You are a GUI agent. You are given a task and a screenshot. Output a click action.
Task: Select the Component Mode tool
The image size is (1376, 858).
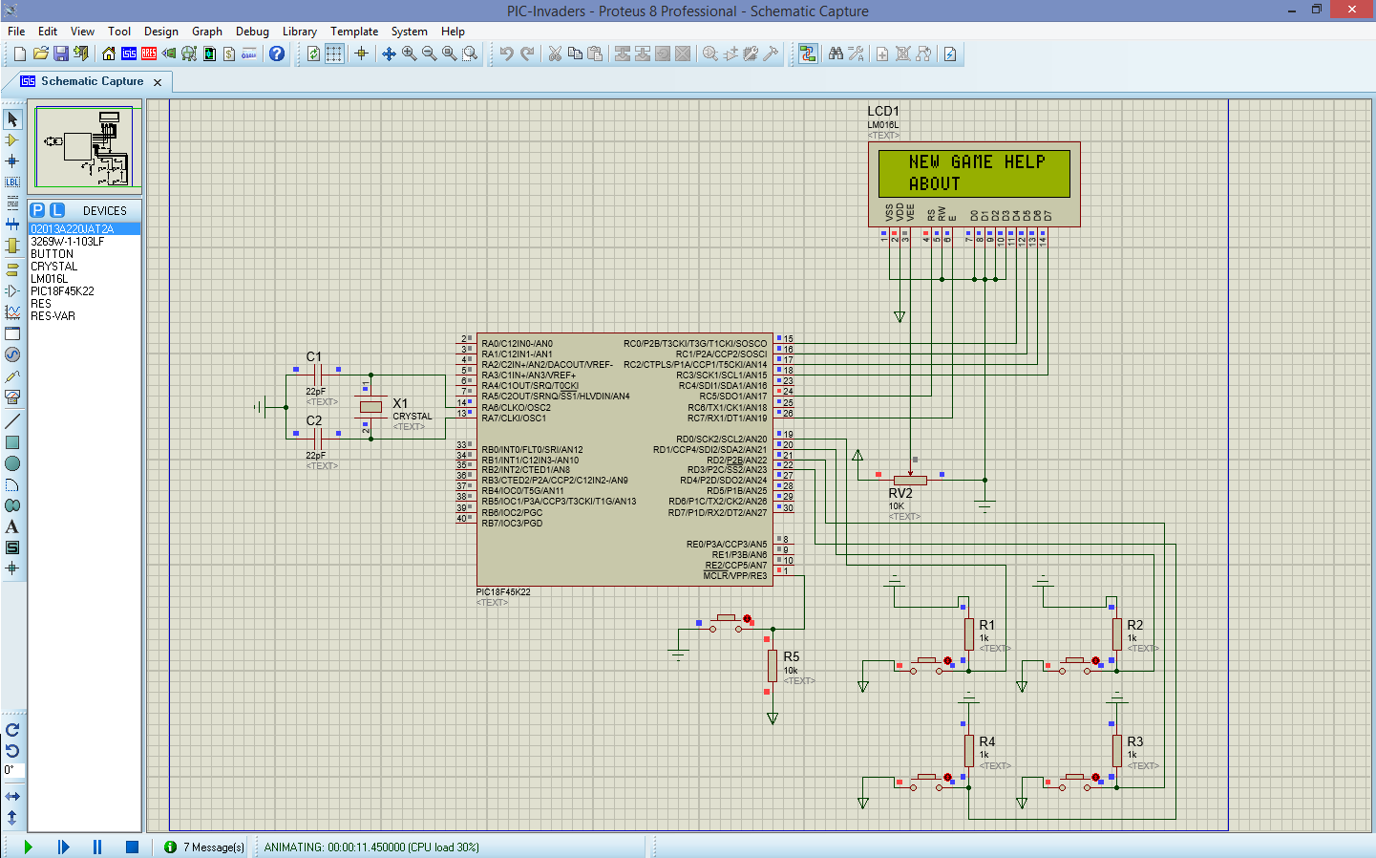click(x=12, y=140)
